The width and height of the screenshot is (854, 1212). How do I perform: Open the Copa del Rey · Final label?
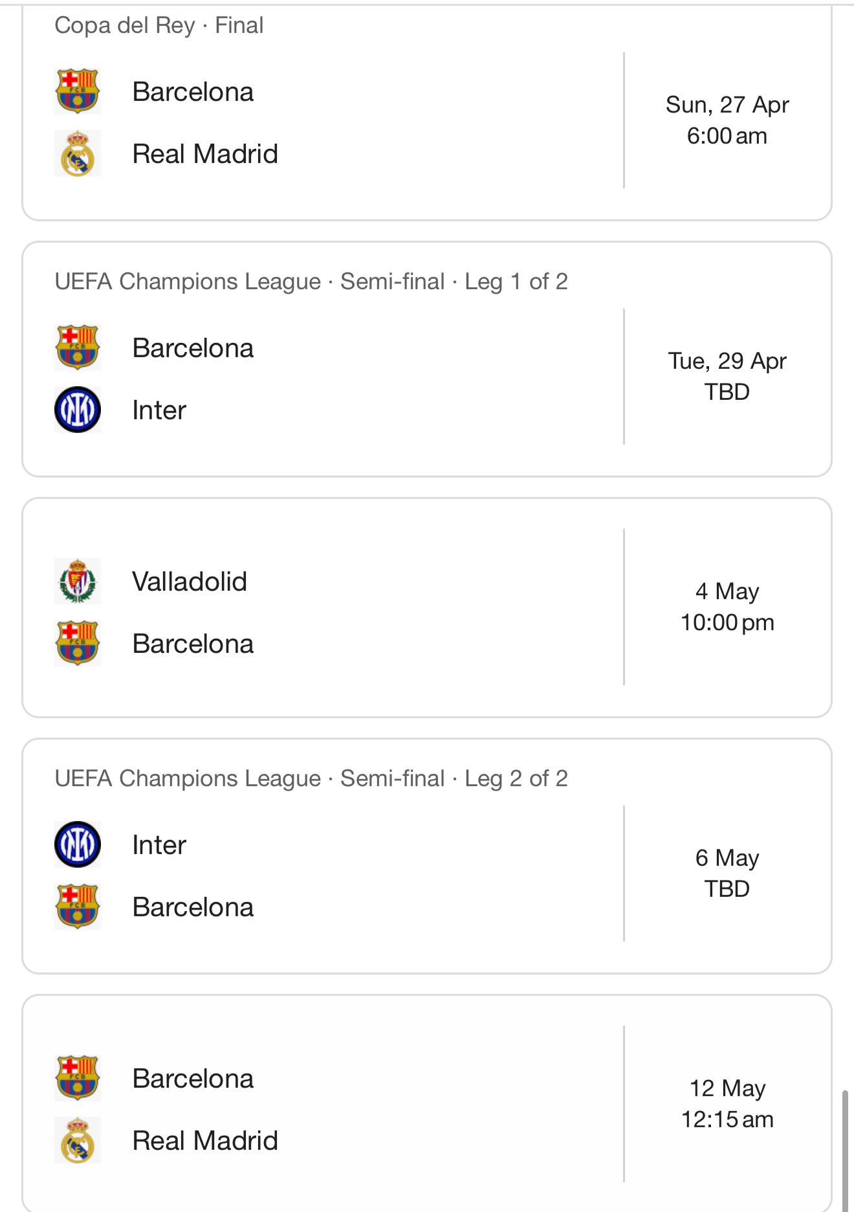coord(159,25)
